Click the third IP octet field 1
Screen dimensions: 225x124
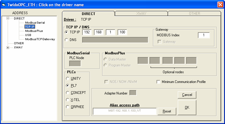coord(110,32)
